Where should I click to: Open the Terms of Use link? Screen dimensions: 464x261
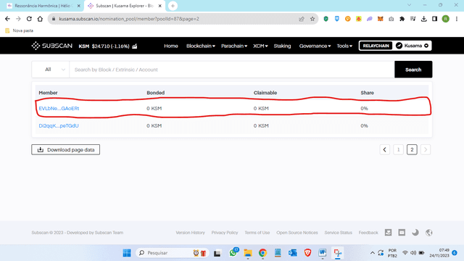[257, 233]
